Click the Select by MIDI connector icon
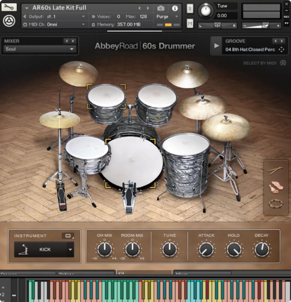Image resolution: width=291 pixels, height=302 pixels. (x=283, y=63)
